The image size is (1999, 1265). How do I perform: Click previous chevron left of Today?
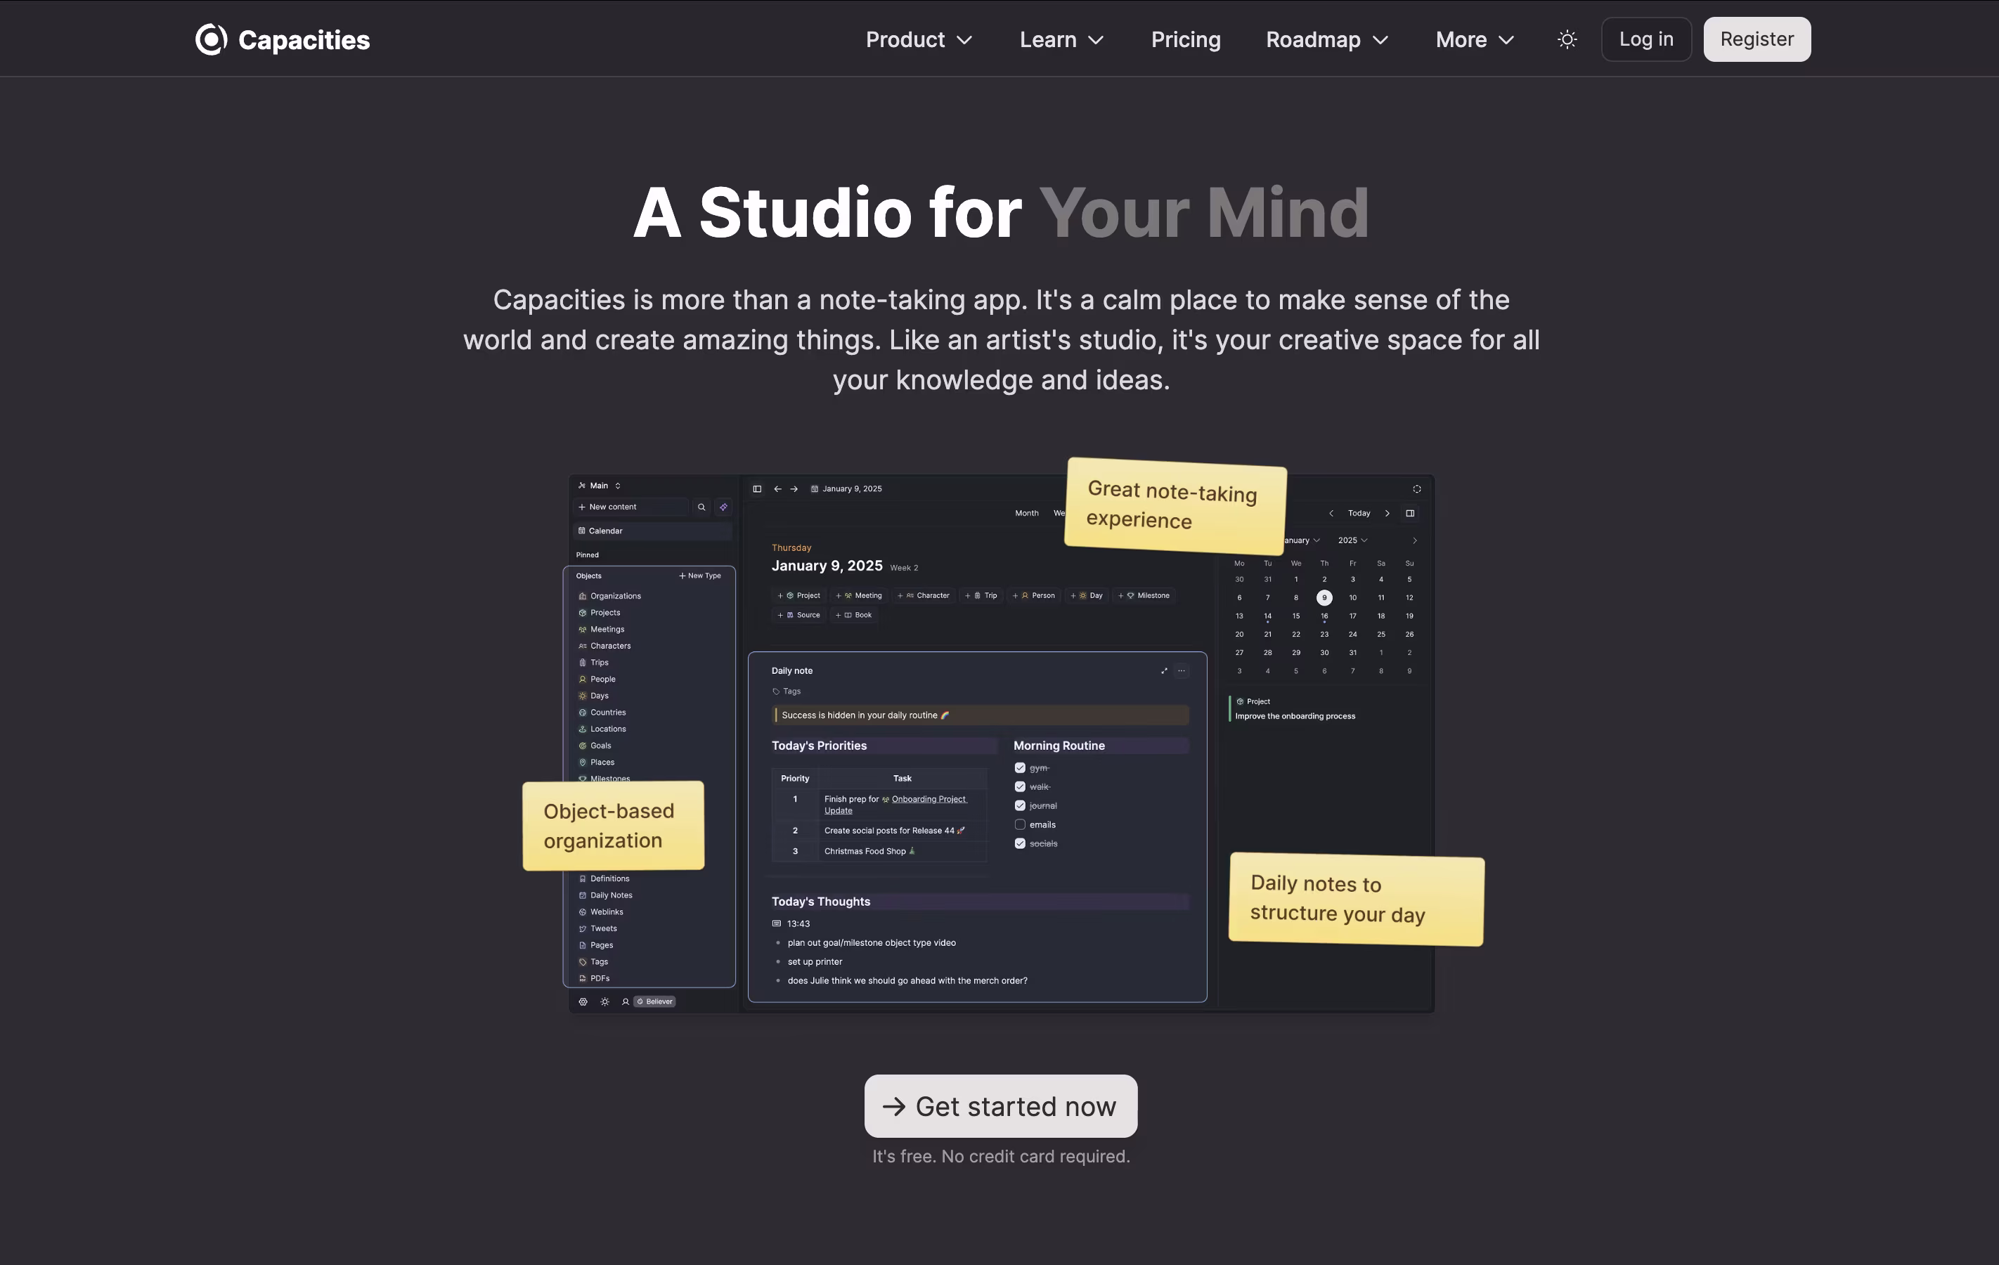(1331, 514)
